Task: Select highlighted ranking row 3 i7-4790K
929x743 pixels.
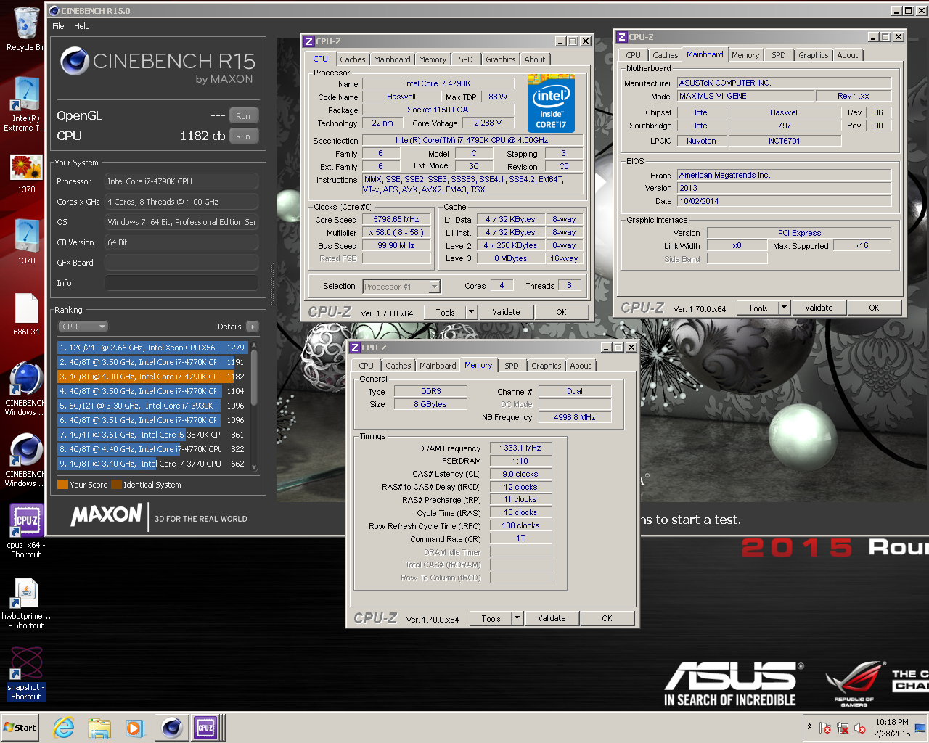Action: [x=152, y=377]
